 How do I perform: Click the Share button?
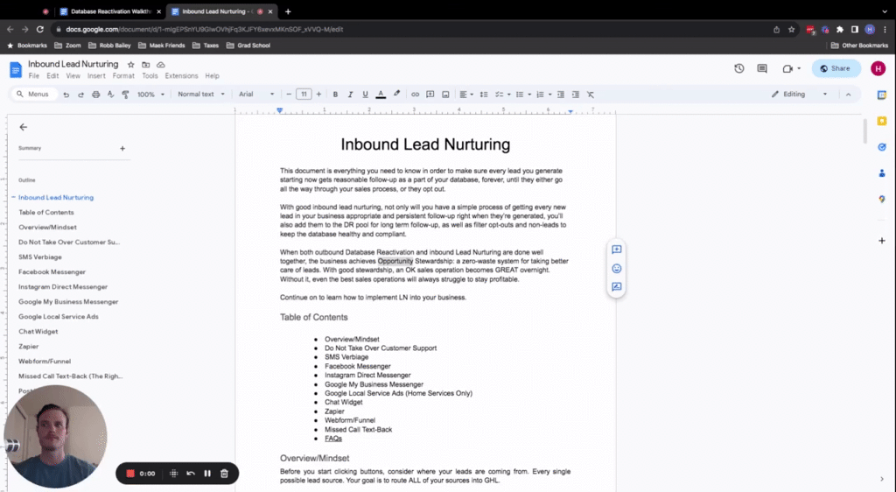click(836, 68)
